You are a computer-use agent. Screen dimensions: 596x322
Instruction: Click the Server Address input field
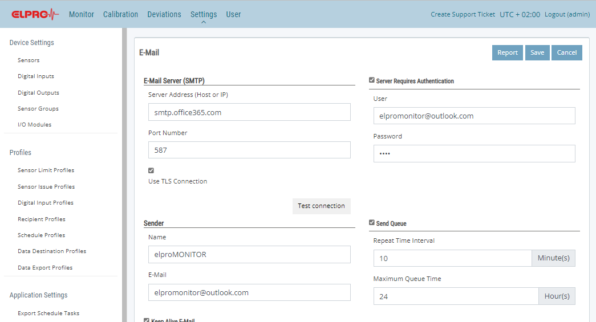(x=249, y=112)
